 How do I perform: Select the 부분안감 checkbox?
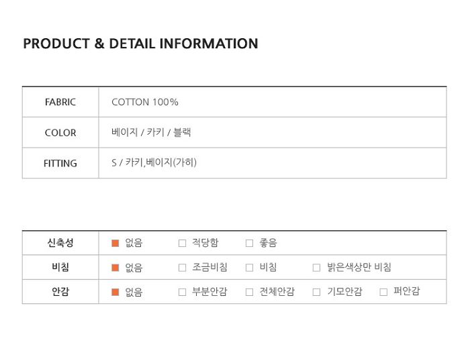pyautogui.click(x=182, y=292)
